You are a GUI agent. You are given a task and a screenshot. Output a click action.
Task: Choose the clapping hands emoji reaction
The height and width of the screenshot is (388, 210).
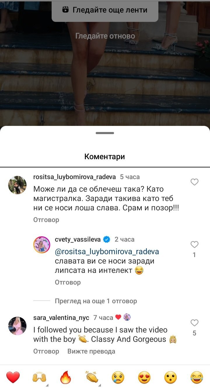tap(92, 377)
